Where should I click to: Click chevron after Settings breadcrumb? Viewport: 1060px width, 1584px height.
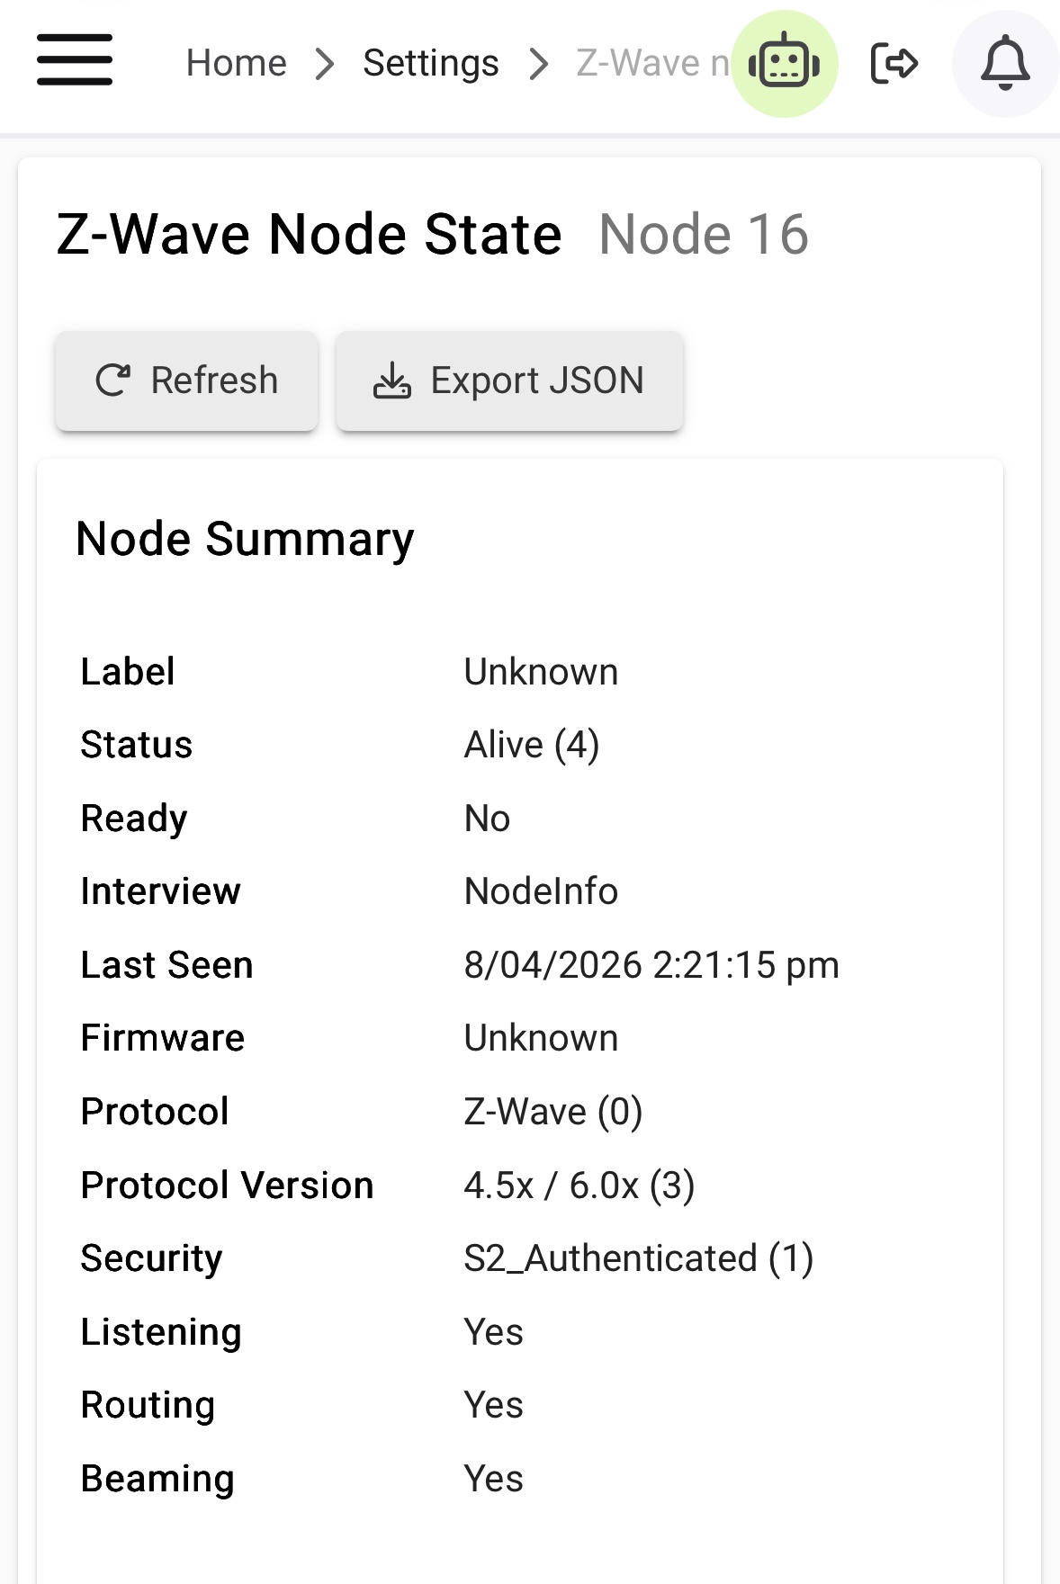point(538,64)
